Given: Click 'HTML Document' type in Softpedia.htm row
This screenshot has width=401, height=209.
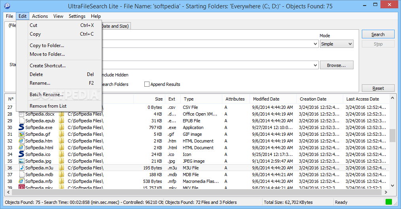Looking at the screenshot, I should pyautogui.click(x=198, y=141).
